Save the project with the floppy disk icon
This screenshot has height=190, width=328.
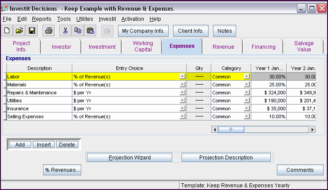[x=32, y=31]
